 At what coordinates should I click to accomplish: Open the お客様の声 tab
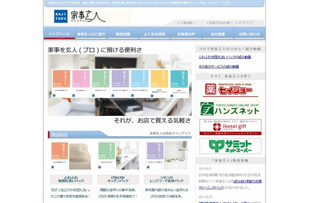click(x=186, y=34)
